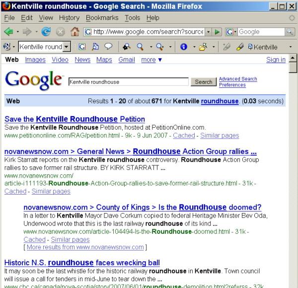Expand the Google 'more' links menu

coord(151,60)
